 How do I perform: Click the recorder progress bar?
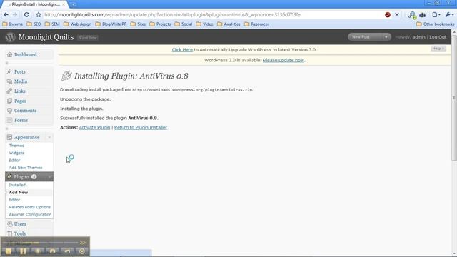[41, 243]
